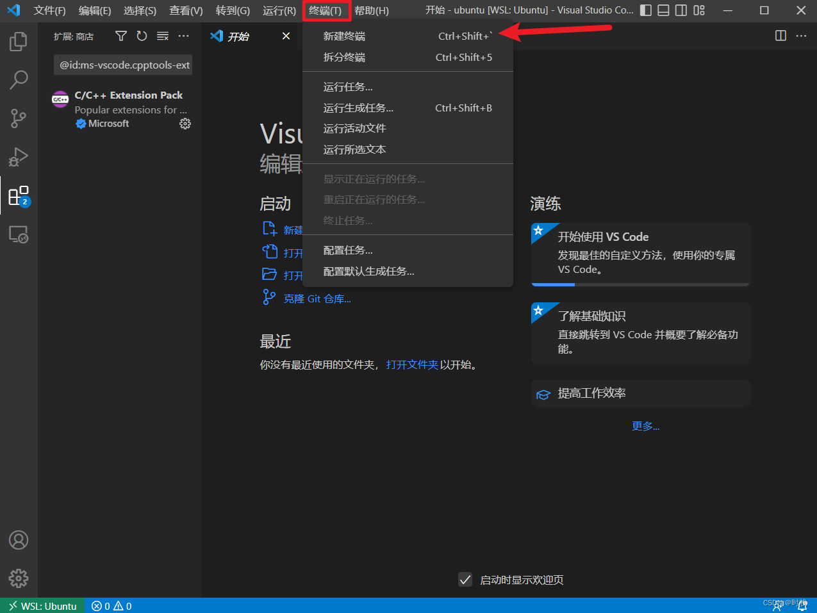Image resolution: width=817 pixels, height=613 pixels.
Task: Open the 帮助(H) menu
Action: tap(372, 10)
